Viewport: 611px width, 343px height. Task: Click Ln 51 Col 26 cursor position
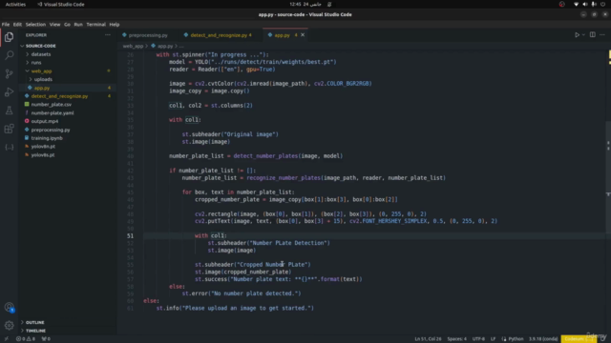pos(428,339)
